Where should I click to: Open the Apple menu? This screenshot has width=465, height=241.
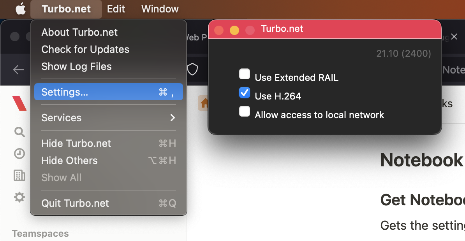pyautogui.click(x=21, y=9)
